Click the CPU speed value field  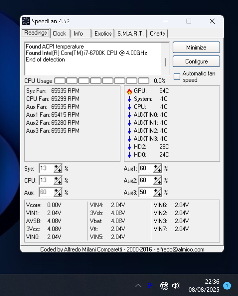46,180
